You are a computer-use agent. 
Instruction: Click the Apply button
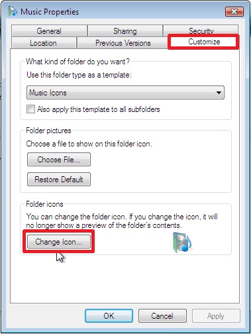click(x=216, y=315)
